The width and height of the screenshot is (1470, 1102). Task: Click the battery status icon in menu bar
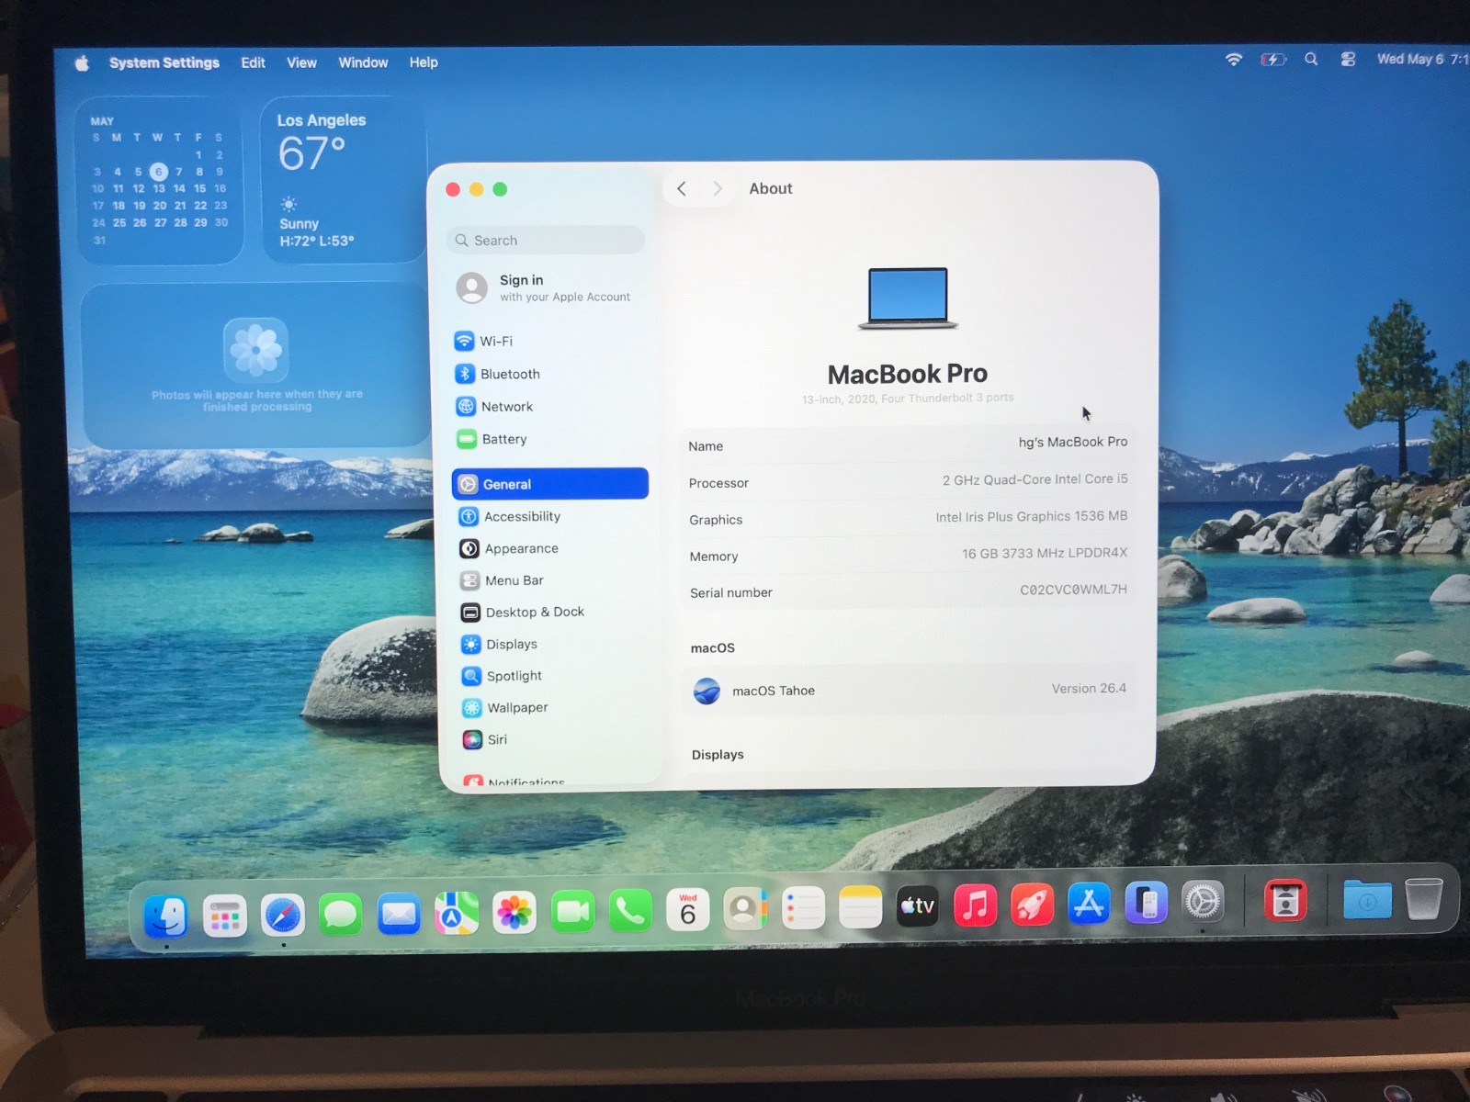1273,59
